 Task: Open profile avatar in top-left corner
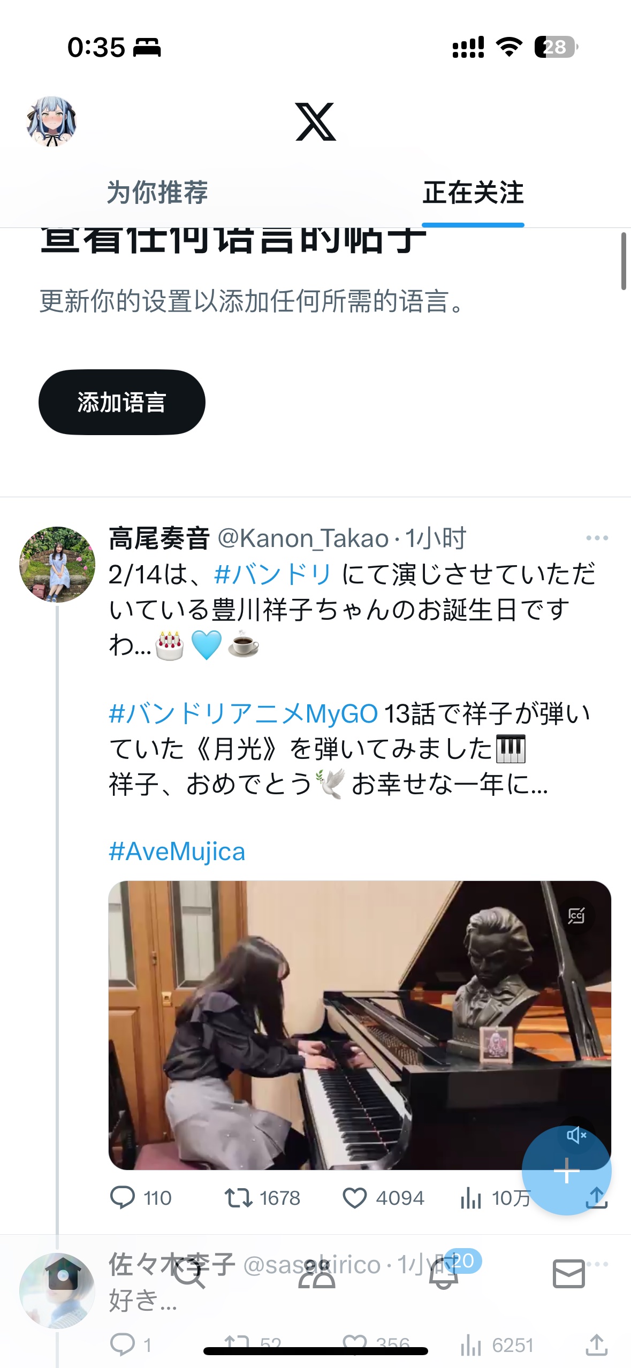pos(51,121)
